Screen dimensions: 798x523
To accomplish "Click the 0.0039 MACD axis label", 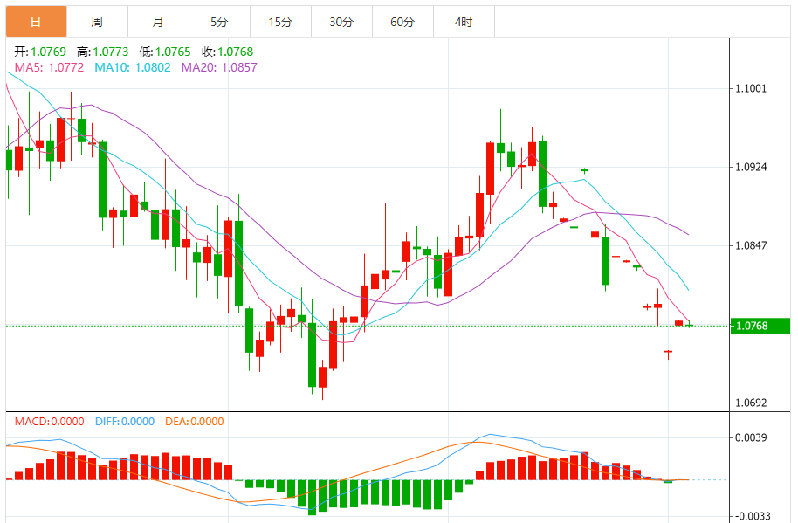I will [751, 437].
